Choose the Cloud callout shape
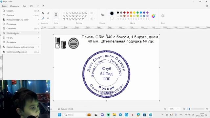Screen dimensions: 210x118 [76, 19]
